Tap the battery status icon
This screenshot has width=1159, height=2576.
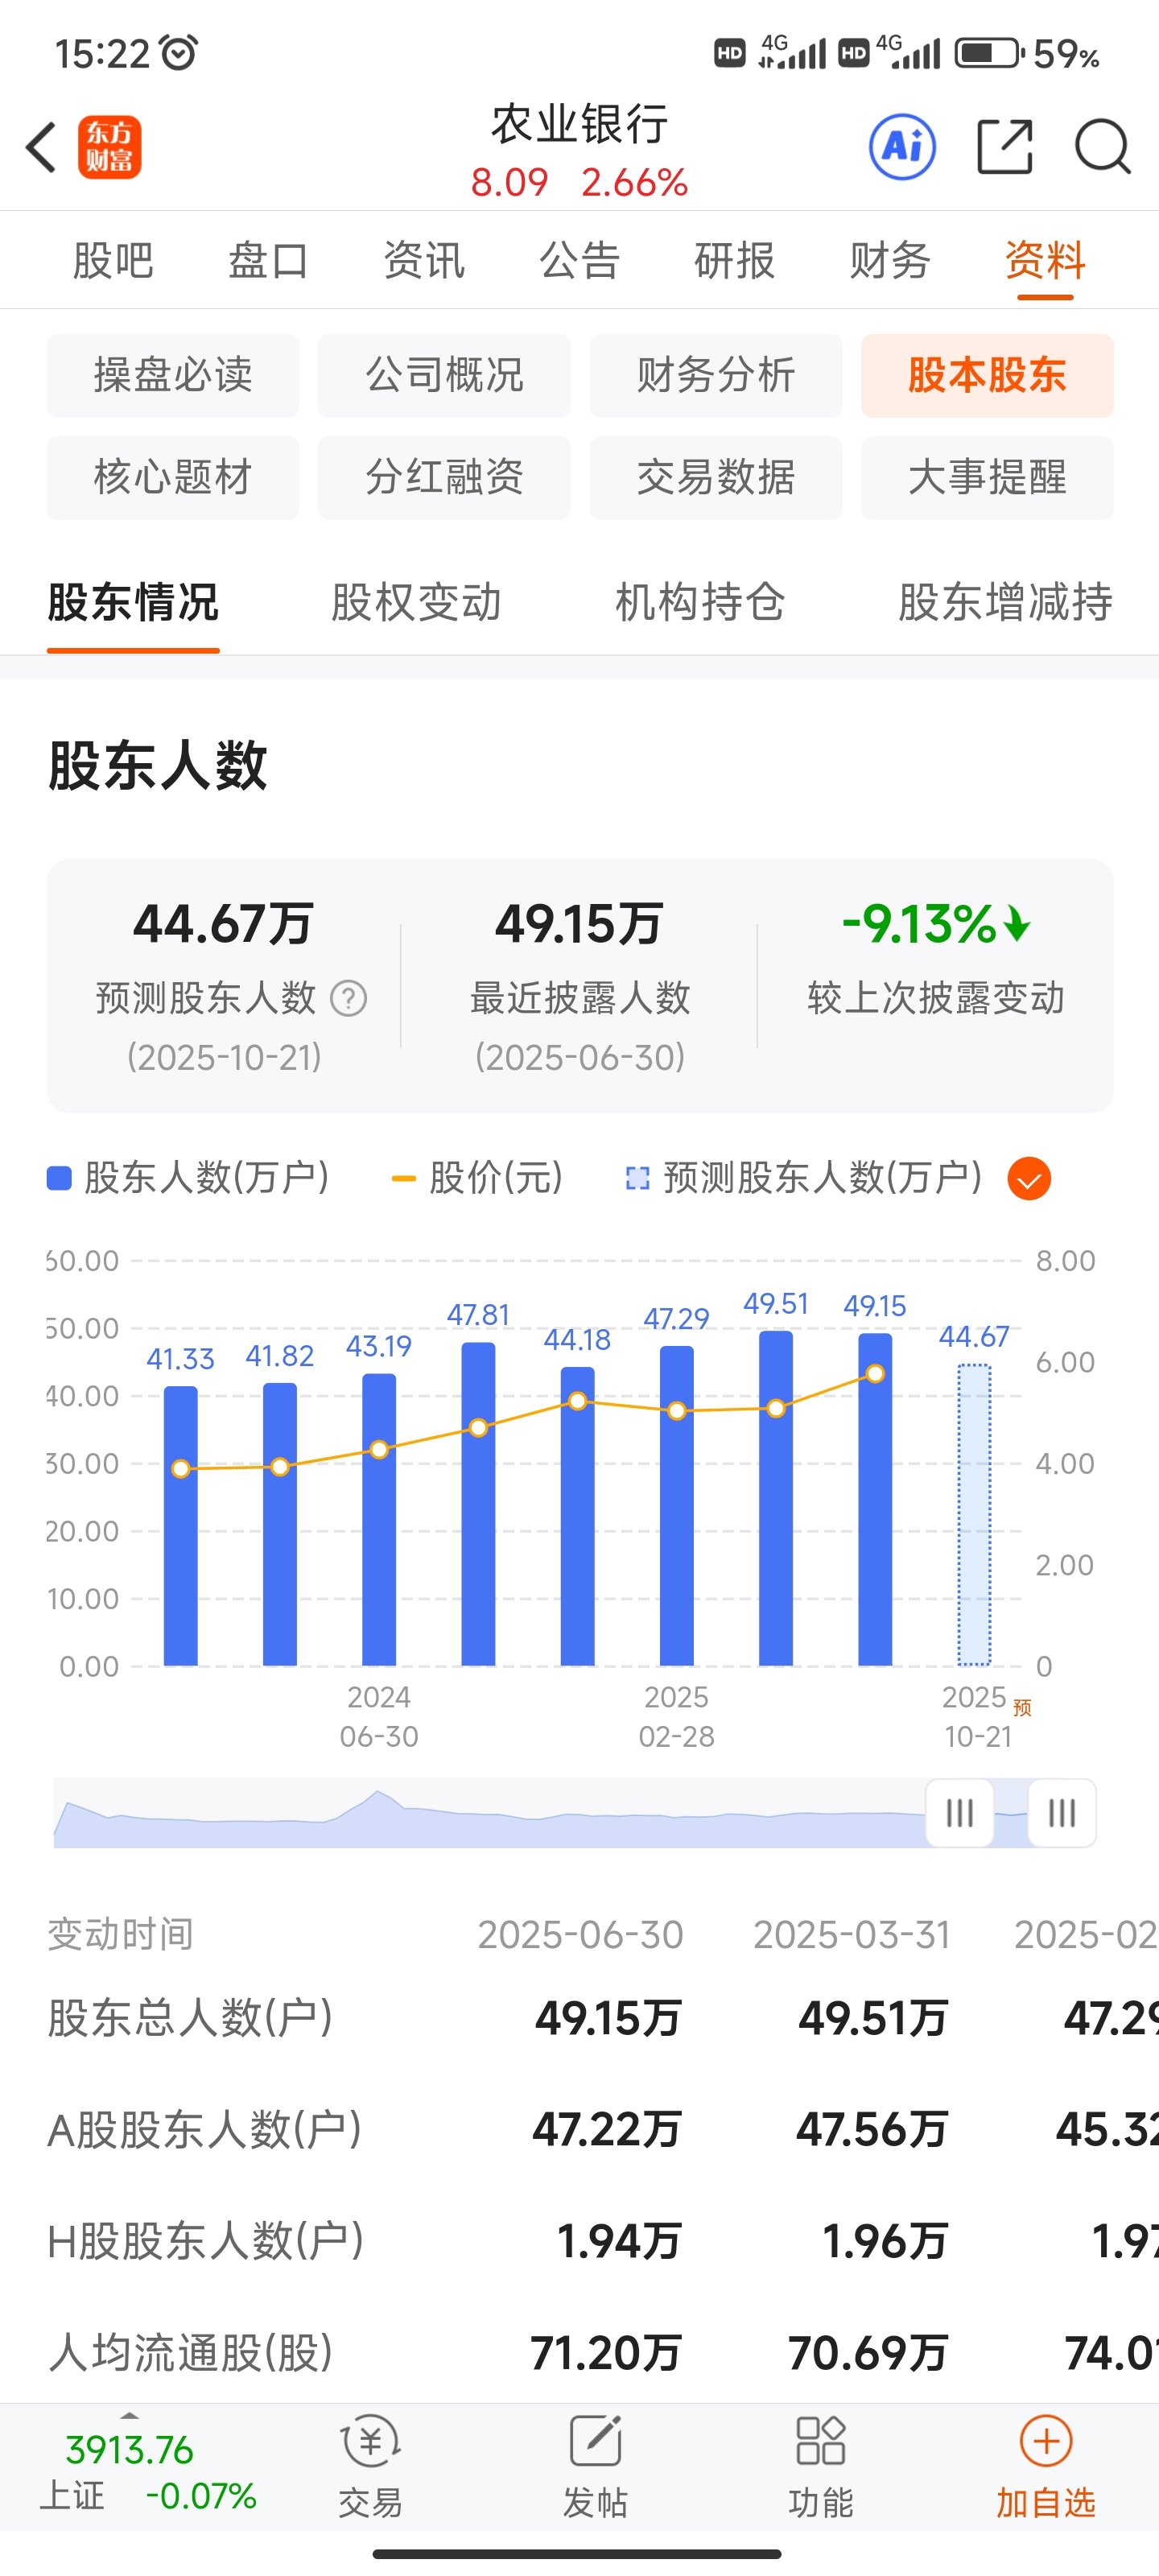(x=989, y=52)
